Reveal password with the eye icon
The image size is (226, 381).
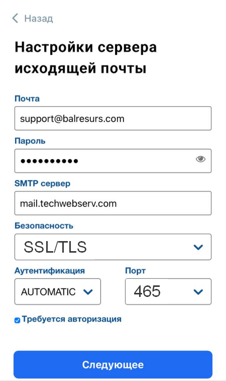point(200,159)
